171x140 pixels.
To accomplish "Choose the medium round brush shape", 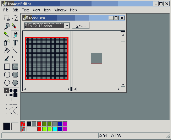I will coord(11,91).
